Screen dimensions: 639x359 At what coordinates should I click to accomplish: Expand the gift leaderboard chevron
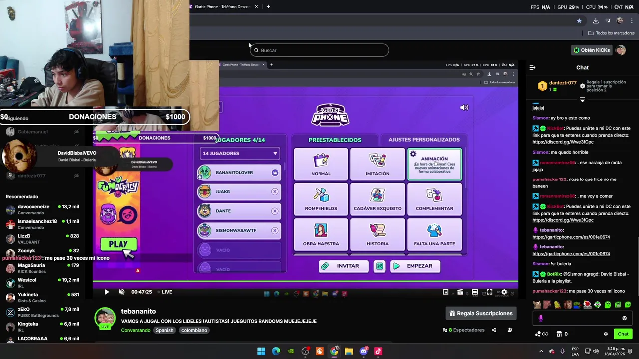coord(582,100)
